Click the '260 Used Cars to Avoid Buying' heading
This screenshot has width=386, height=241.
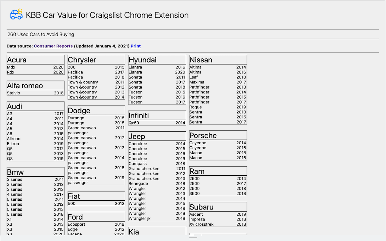(x=41, y=34)
